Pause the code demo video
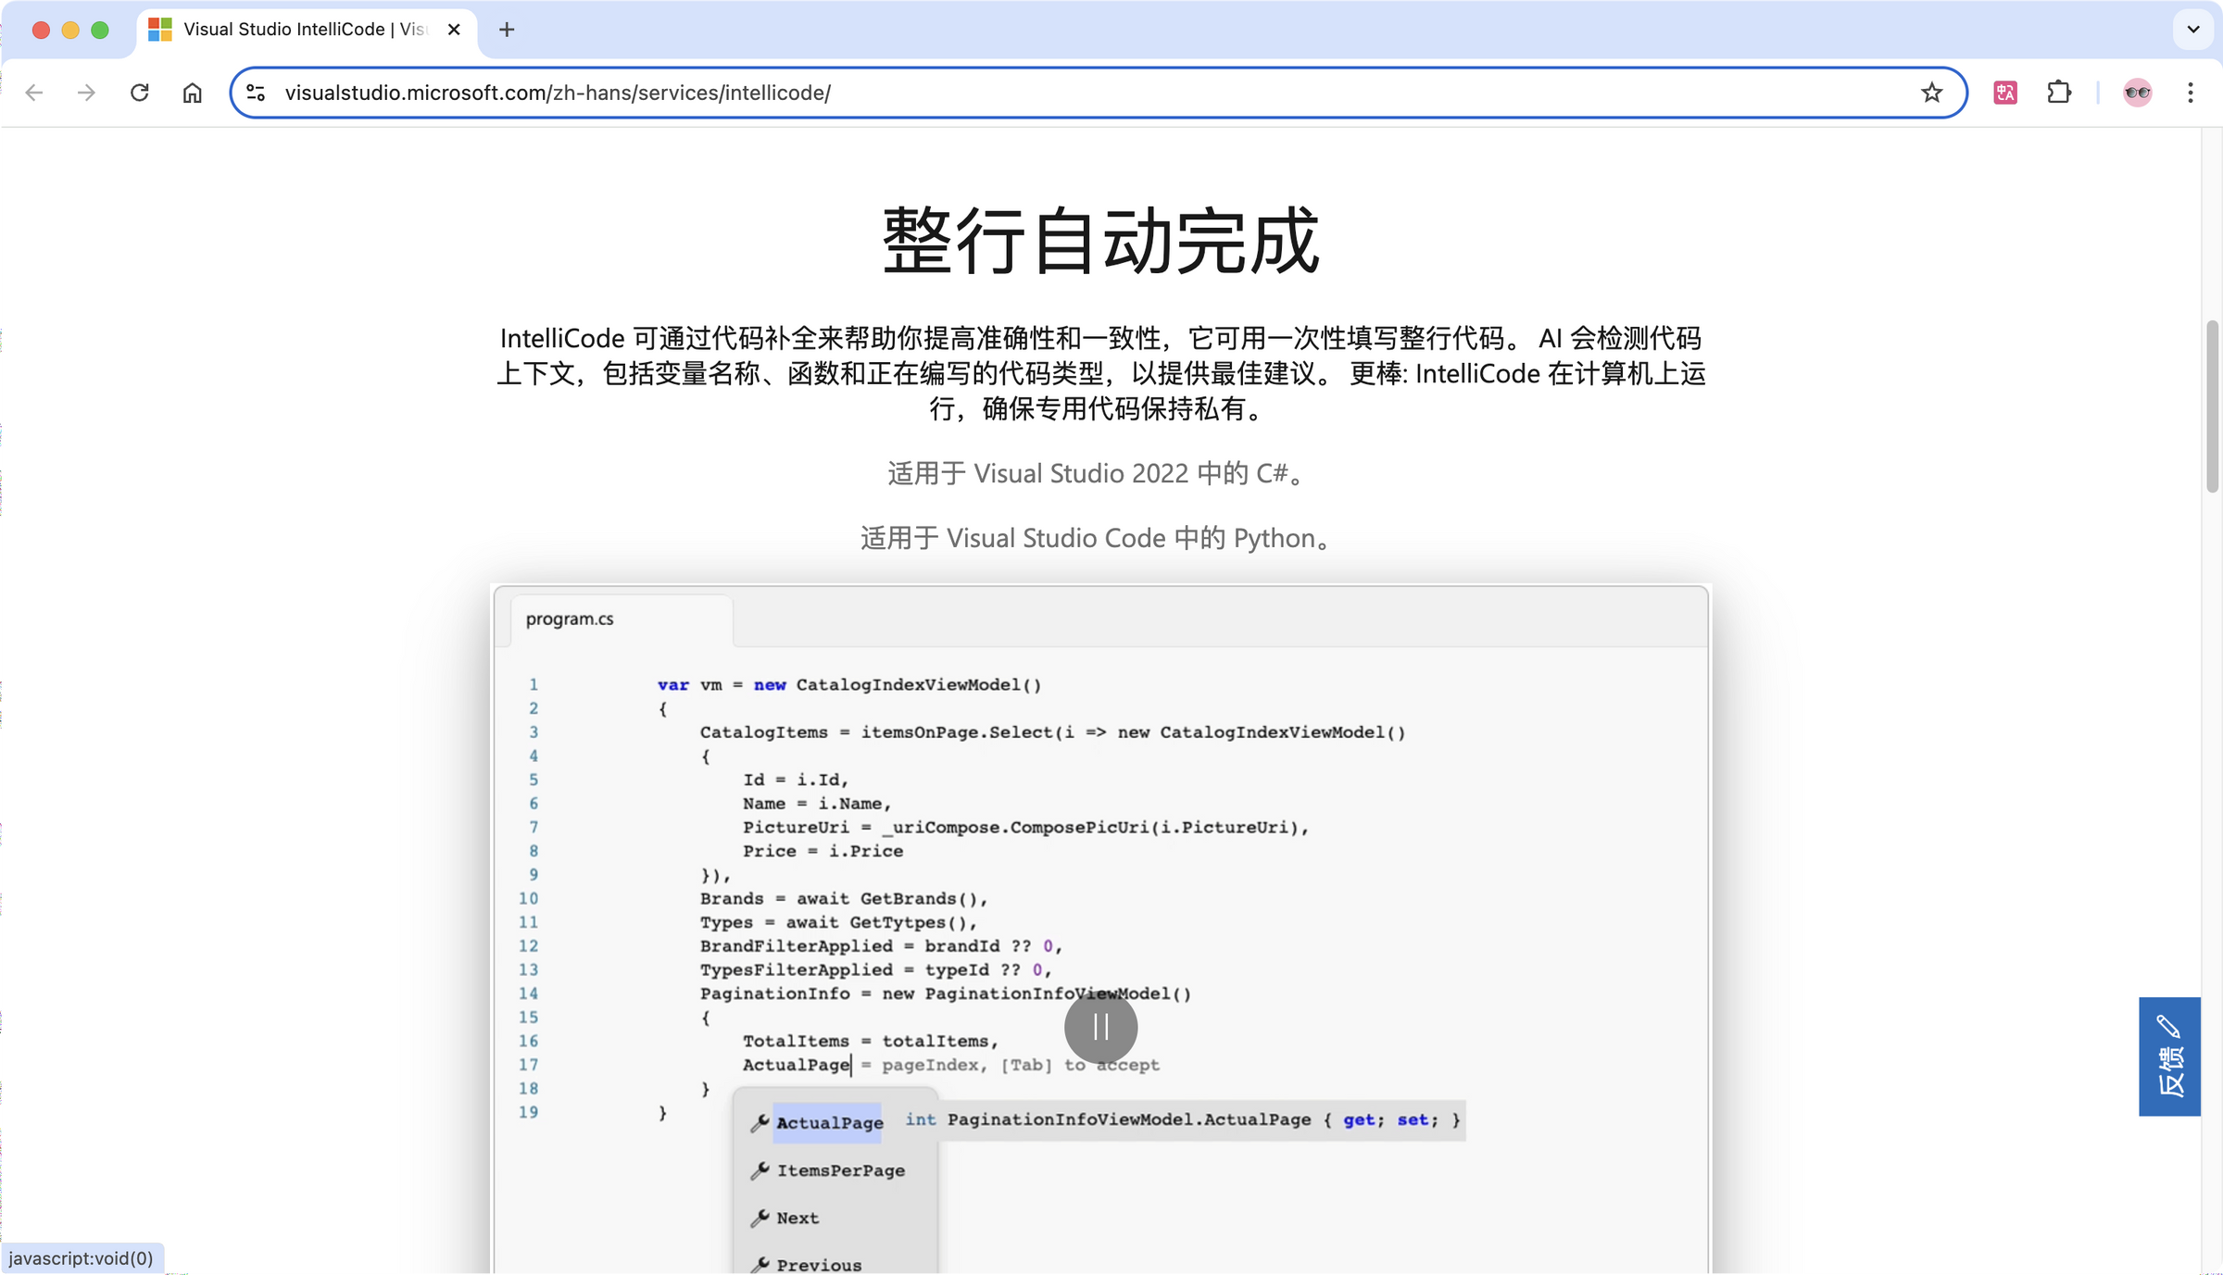The width and height of the screenshot is (2223, 1275). [x=1100, y=1028]
